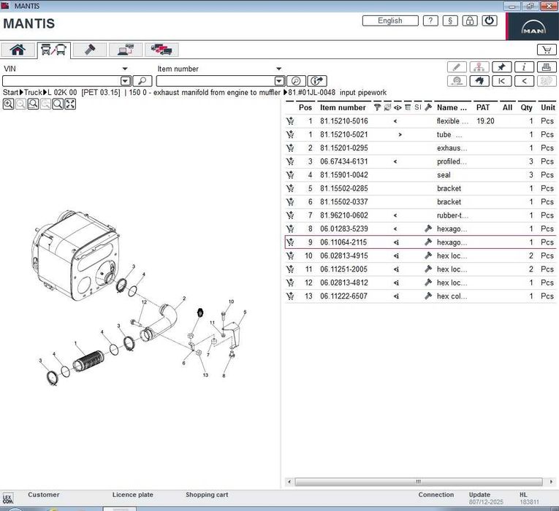Sort by Qty column header
The height and width of the screenshot is (511, 559).
(526, 107)
